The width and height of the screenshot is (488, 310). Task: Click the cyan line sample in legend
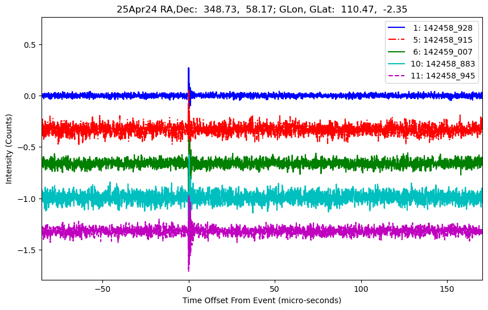click(x=396, y=64)
